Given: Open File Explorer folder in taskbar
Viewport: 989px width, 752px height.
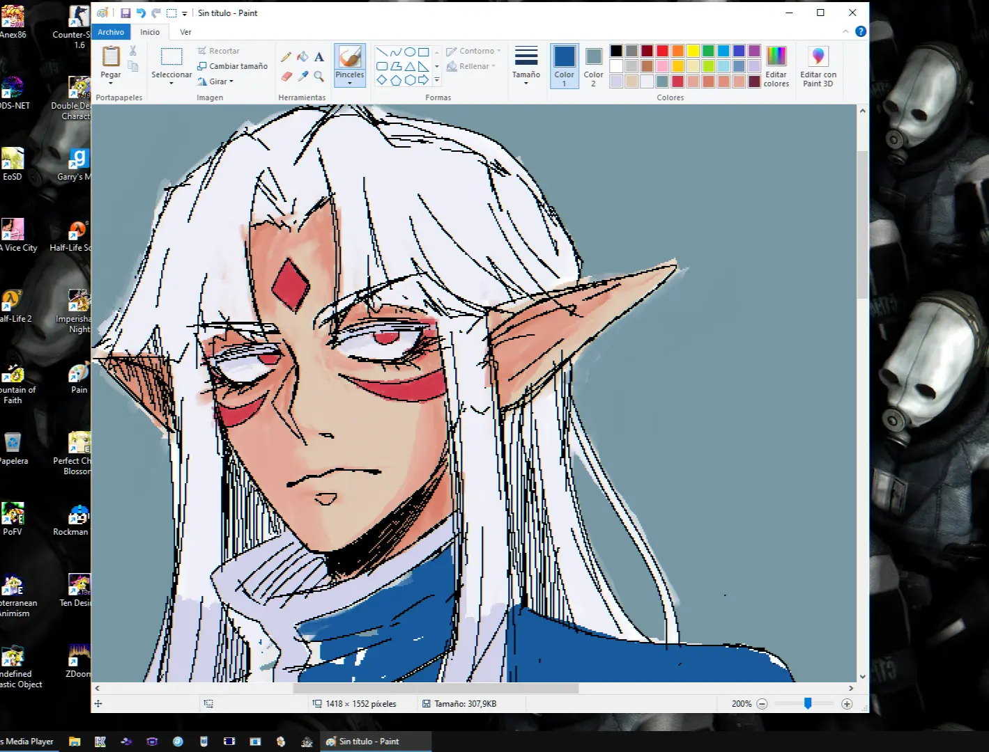Looking at the screenshot, I should point(75,742).
